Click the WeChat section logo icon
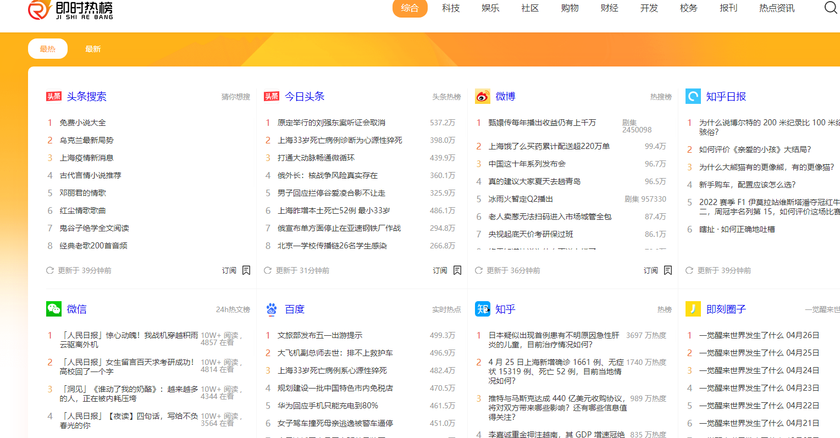 tap(54, 309)
